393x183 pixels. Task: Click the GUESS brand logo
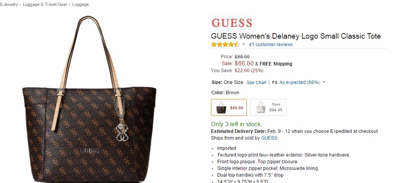tap(232, 23)
